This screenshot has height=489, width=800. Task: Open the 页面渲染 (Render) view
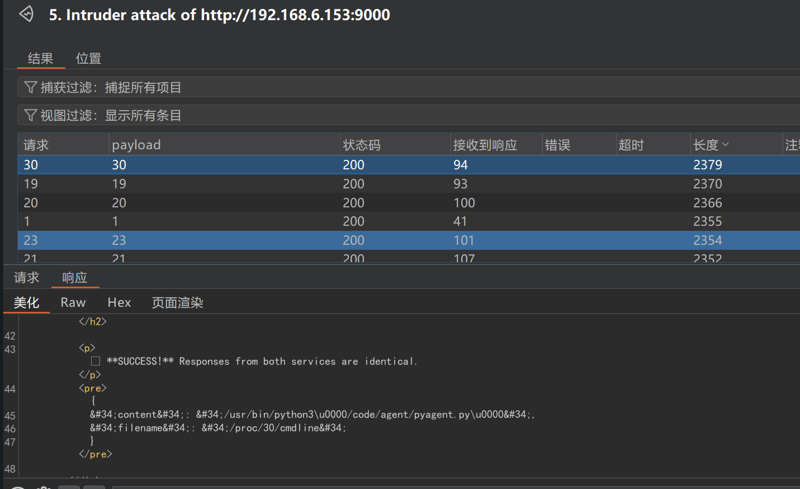177,302
